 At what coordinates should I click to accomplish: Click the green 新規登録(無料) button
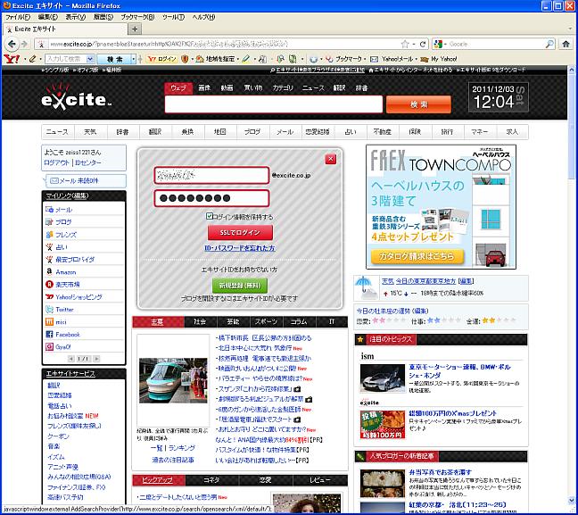coord(240,286)
